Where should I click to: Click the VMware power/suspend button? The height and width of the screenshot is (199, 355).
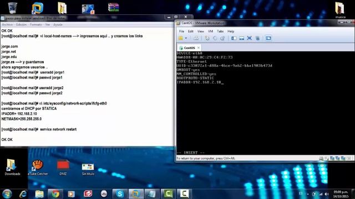pos(181,38)
